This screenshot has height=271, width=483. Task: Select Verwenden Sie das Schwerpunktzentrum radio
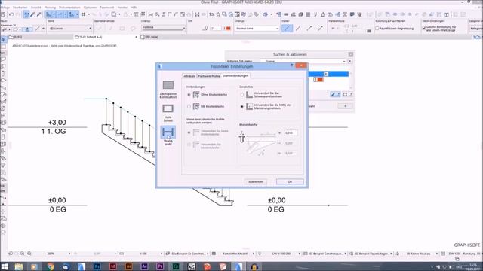pyautogui.click(x=242, y=95)
